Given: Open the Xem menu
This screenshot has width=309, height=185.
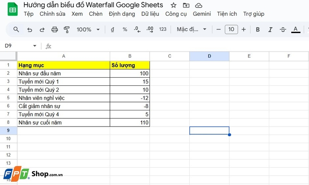Looking at the screenshot, I should point(77,14).
